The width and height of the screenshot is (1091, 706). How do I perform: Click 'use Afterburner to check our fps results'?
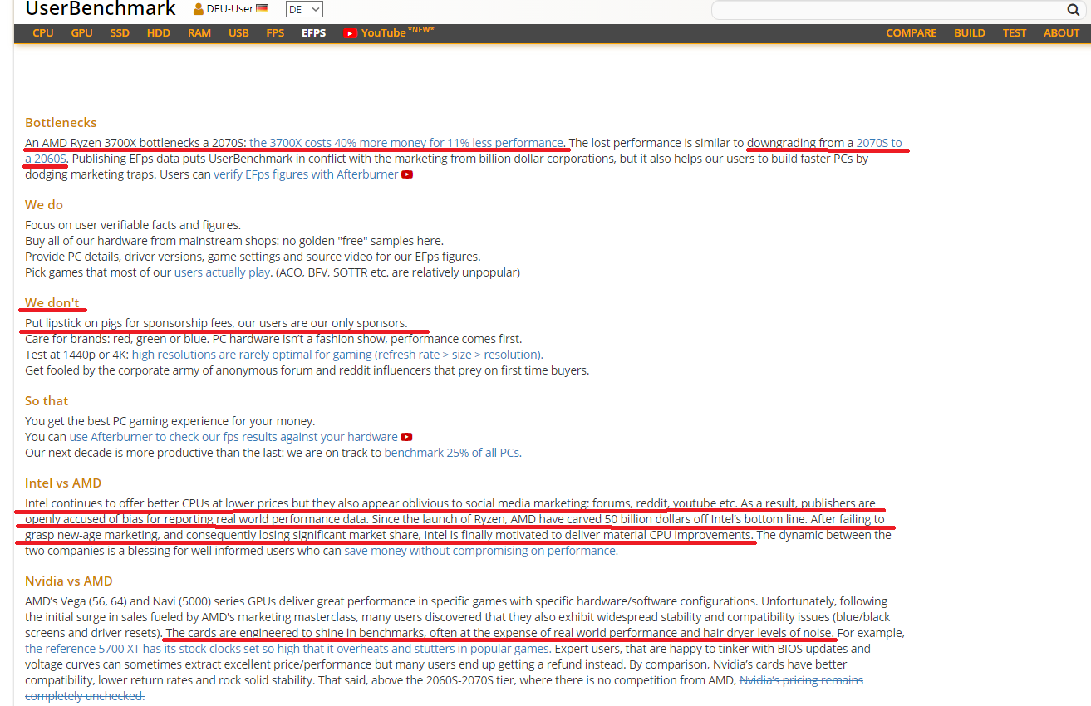pos(233,437)
